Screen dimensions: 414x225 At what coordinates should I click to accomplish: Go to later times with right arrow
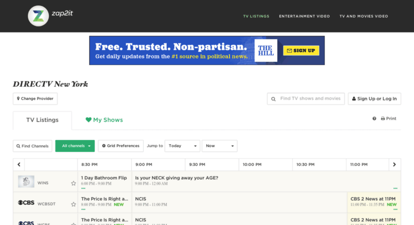coord(394,164)
